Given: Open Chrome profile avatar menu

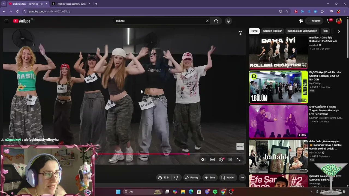Looking at the screenshot, I should point(338,11).
